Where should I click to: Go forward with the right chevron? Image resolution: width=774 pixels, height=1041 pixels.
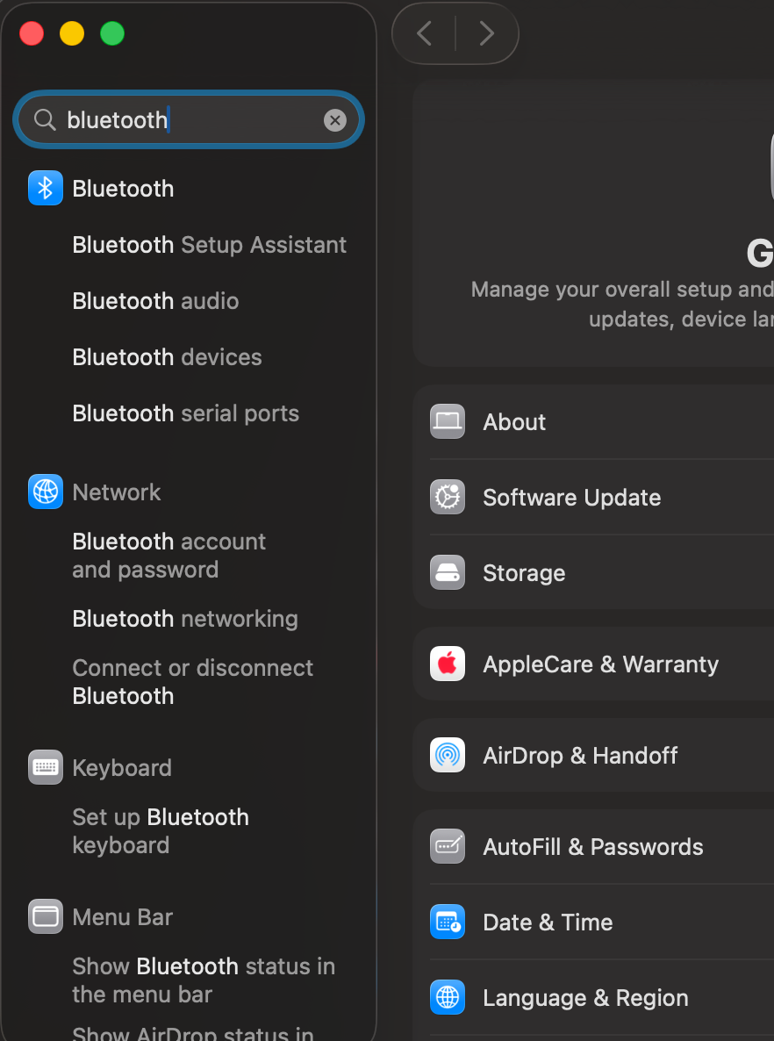[x=486, y=33]
